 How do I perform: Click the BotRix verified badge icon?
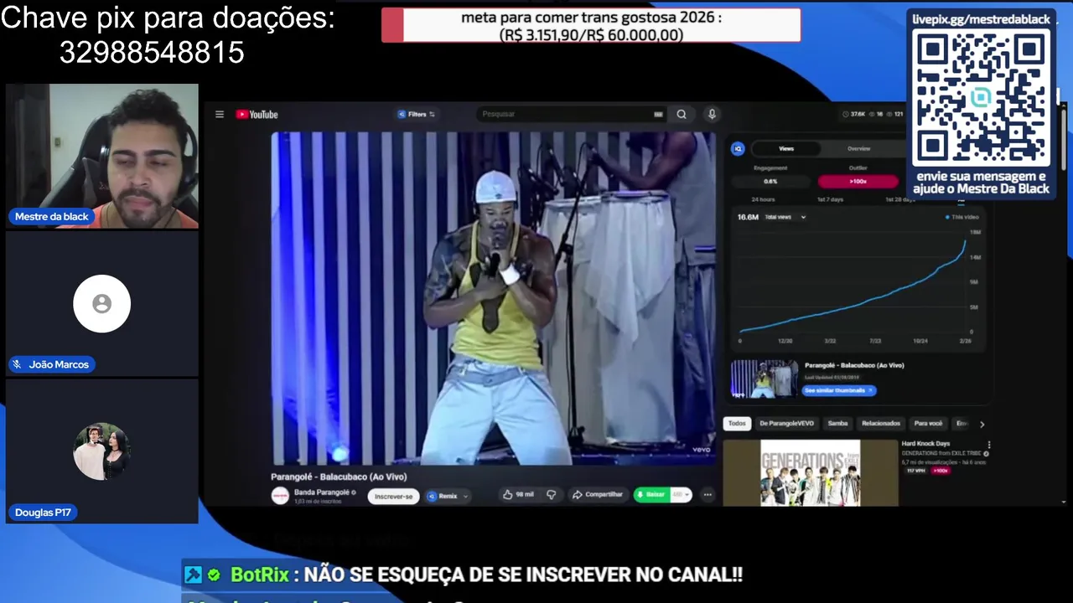click(214, 575)
